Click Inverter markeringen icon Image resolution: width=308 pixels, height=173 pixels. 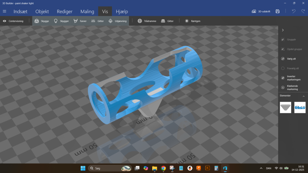[283, 78]
